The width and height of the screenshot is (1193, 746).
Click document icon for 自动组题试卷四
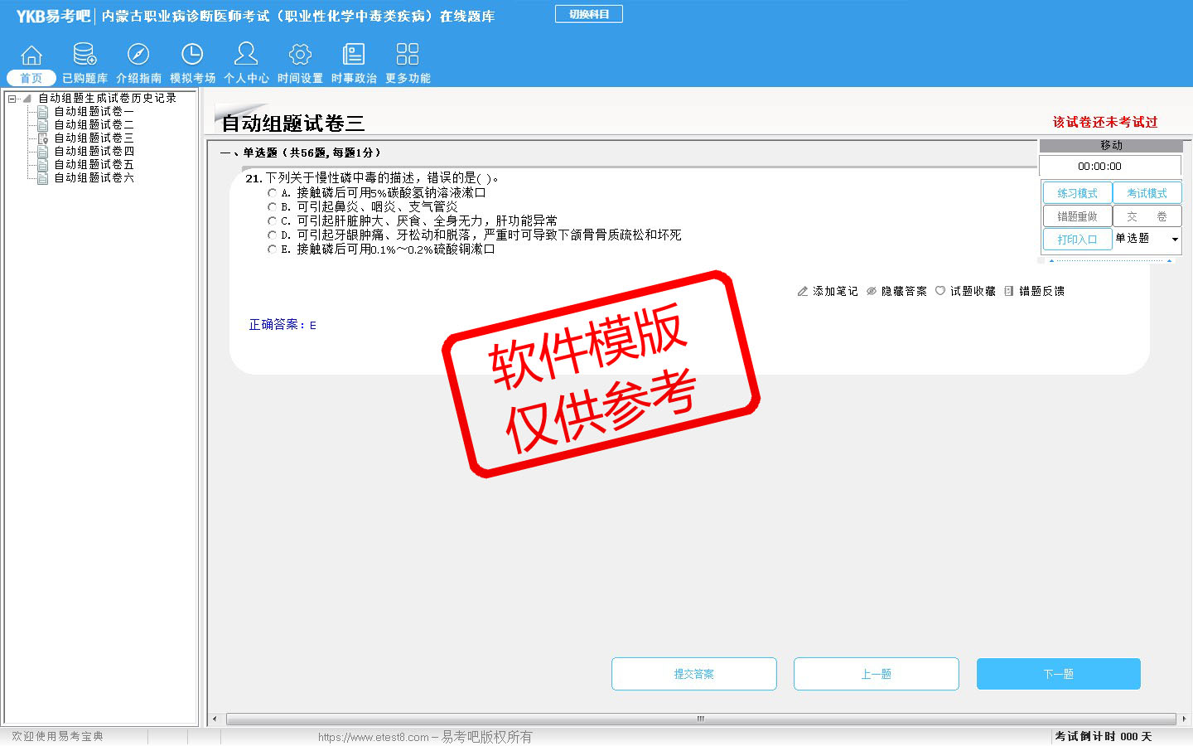coord(43,151)
